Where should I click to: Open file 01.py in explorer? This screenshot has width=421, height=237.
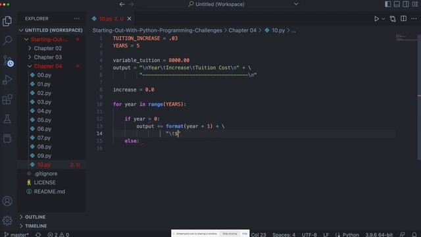[44, 84]
